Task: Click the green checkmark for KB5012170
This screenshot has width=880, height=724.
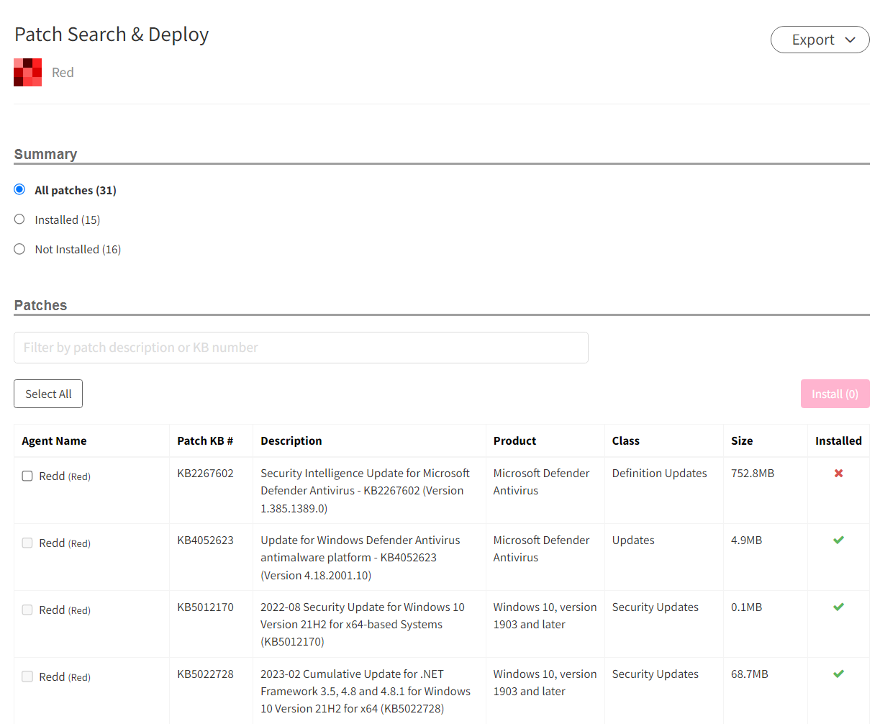Action: point(838,607)
